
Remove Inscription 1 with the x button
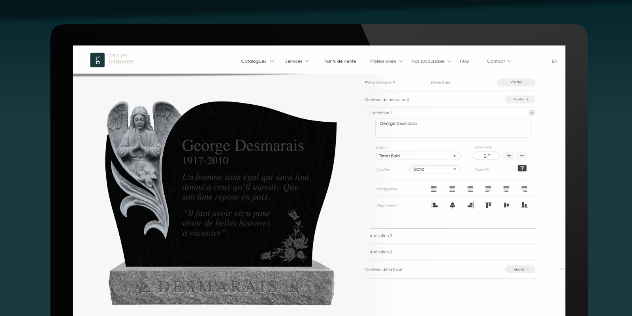click(x=532, y=113)
